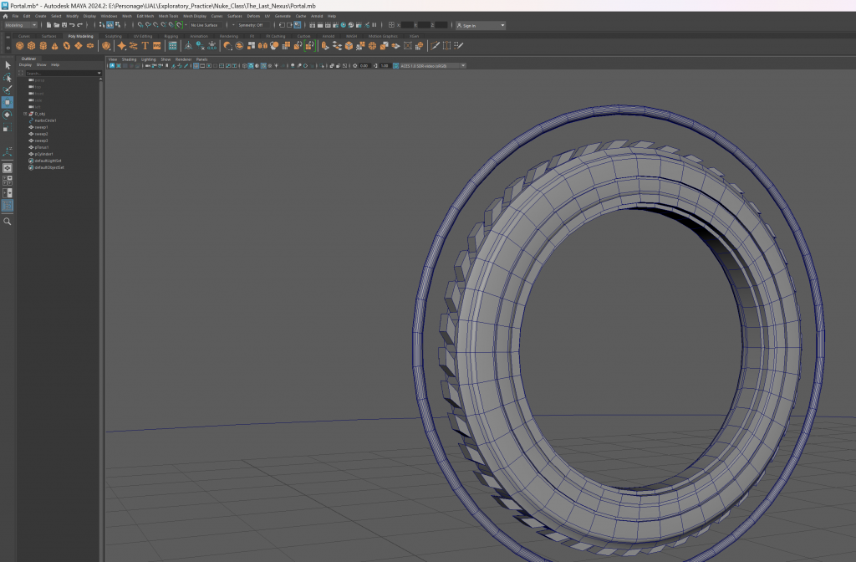Select sweep3 in the Outliner
Image resolution: width=856 pixels, height=562 pixels.
(42, 140)
